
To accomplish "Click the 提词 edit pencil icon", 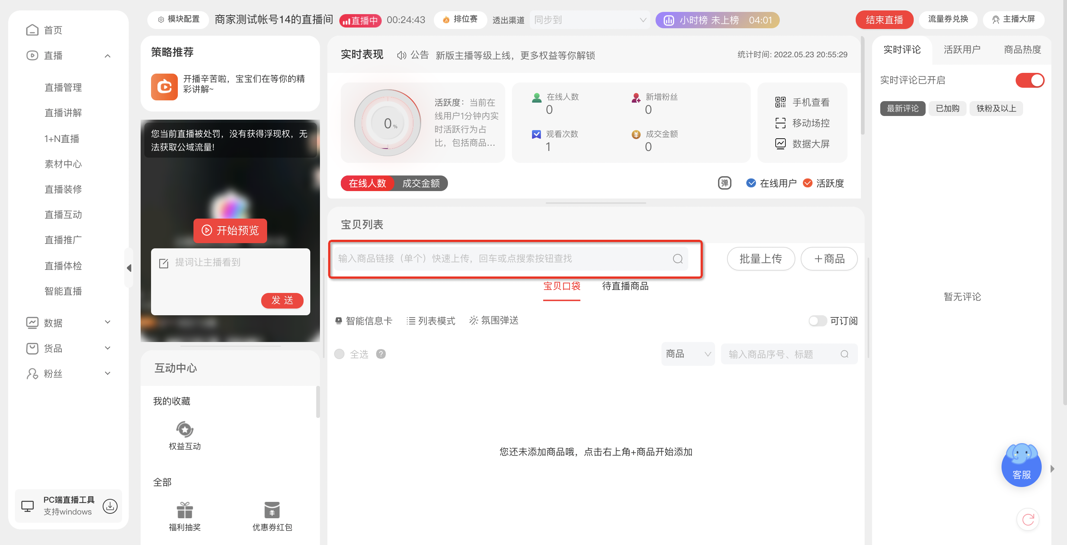I will coord(164,263).
